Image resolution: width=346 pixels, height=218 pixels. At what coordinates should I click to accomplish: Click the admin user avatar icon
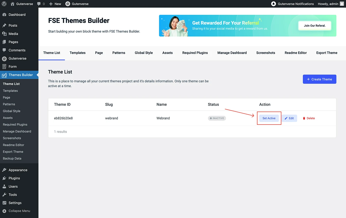tap(342, 4)
